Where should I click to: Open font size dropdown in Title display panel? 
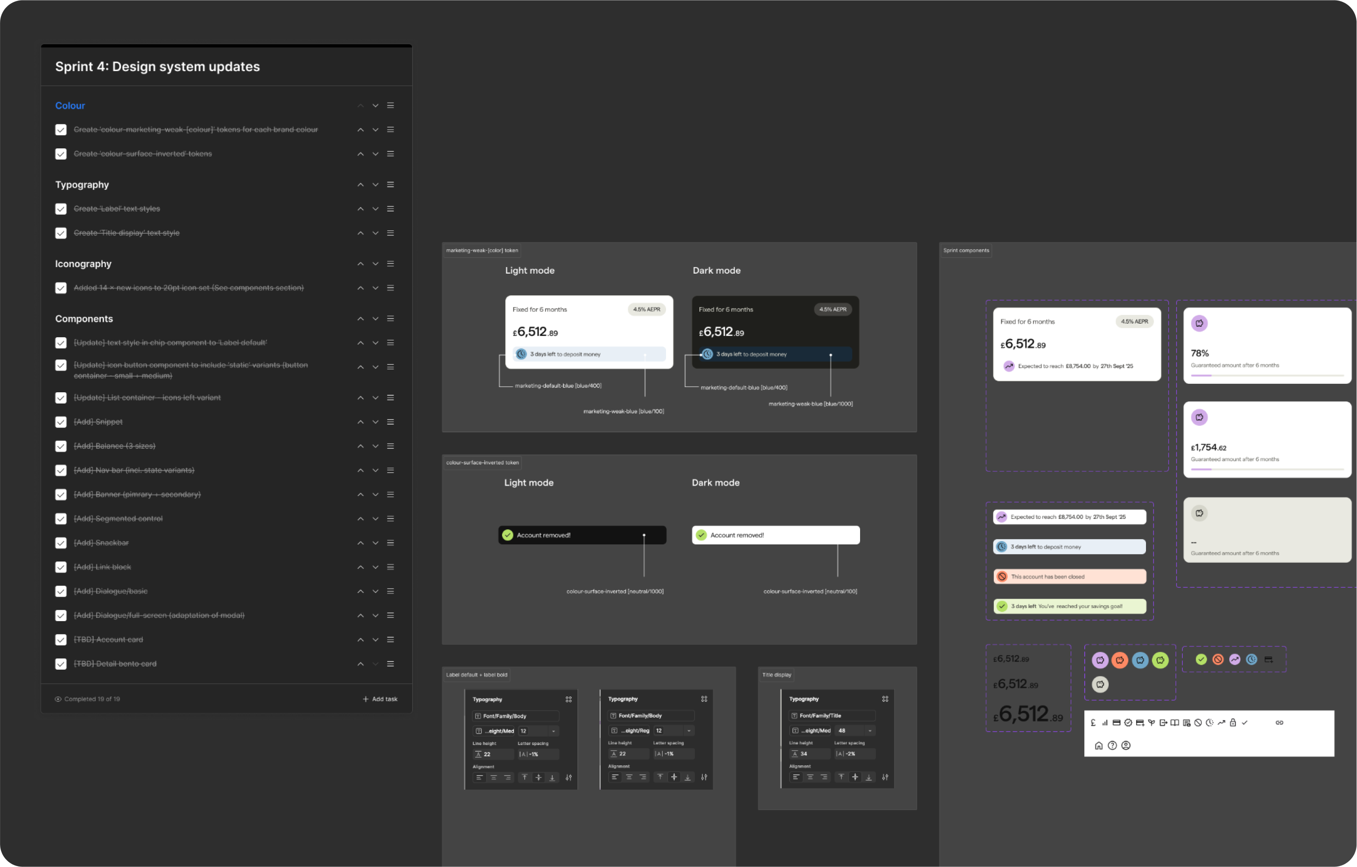tap(870, 731)
